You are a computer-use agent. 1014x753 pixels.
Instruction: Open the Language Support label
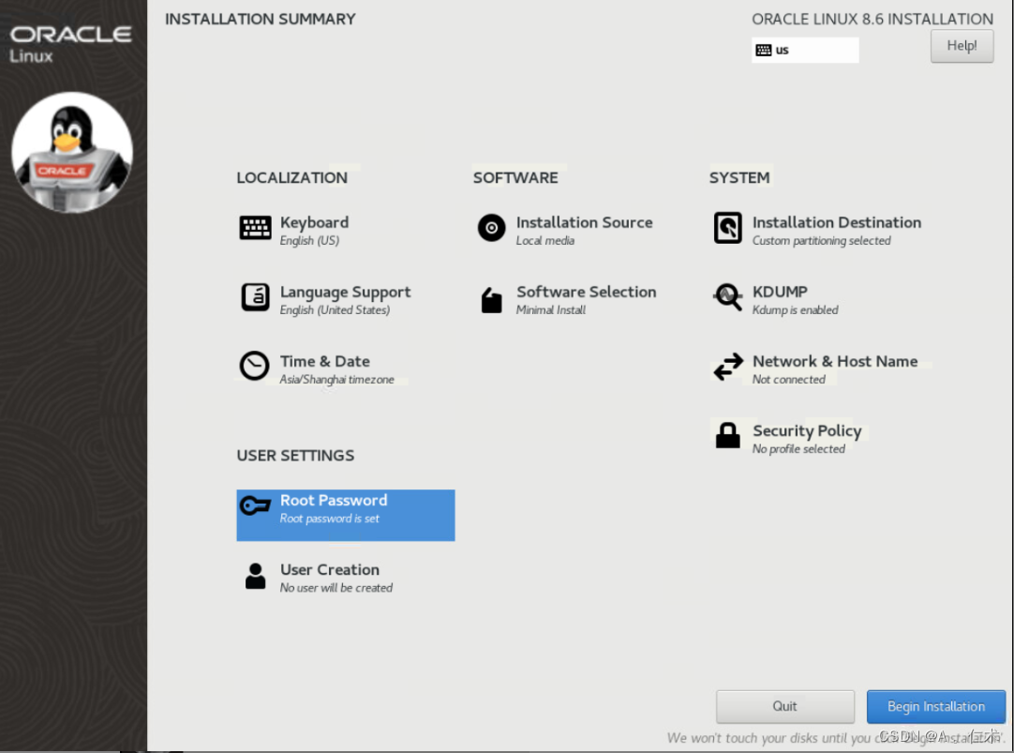click(x=345, y=293)
